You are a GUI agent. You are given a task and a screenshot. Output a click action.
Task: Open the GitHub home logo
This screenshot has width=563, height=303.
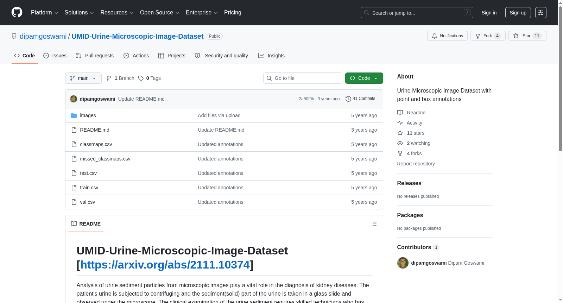coord(17,13)
